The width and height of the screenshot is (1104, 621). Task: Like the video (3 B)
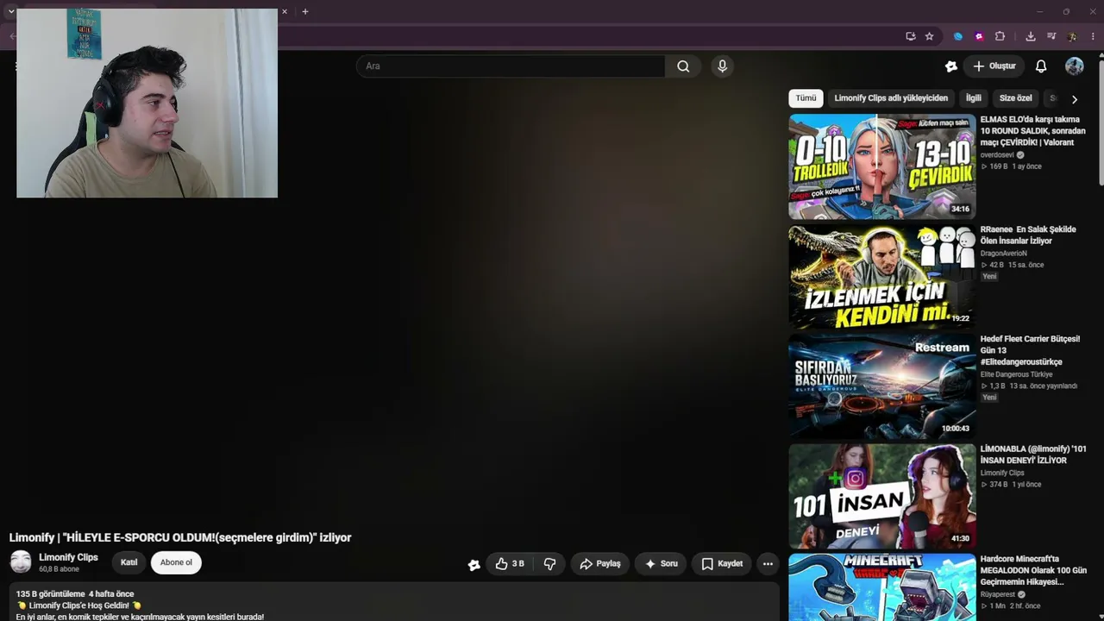(x=509, y=564)
